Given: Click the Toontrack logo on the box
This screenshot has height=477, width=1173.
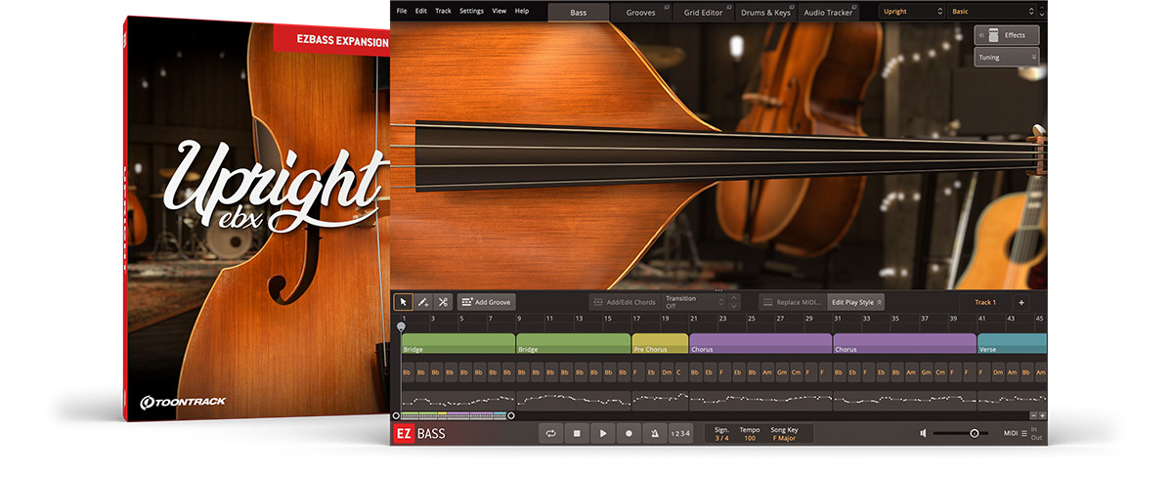Looking at the screenshot, I should tap(185, 401).
